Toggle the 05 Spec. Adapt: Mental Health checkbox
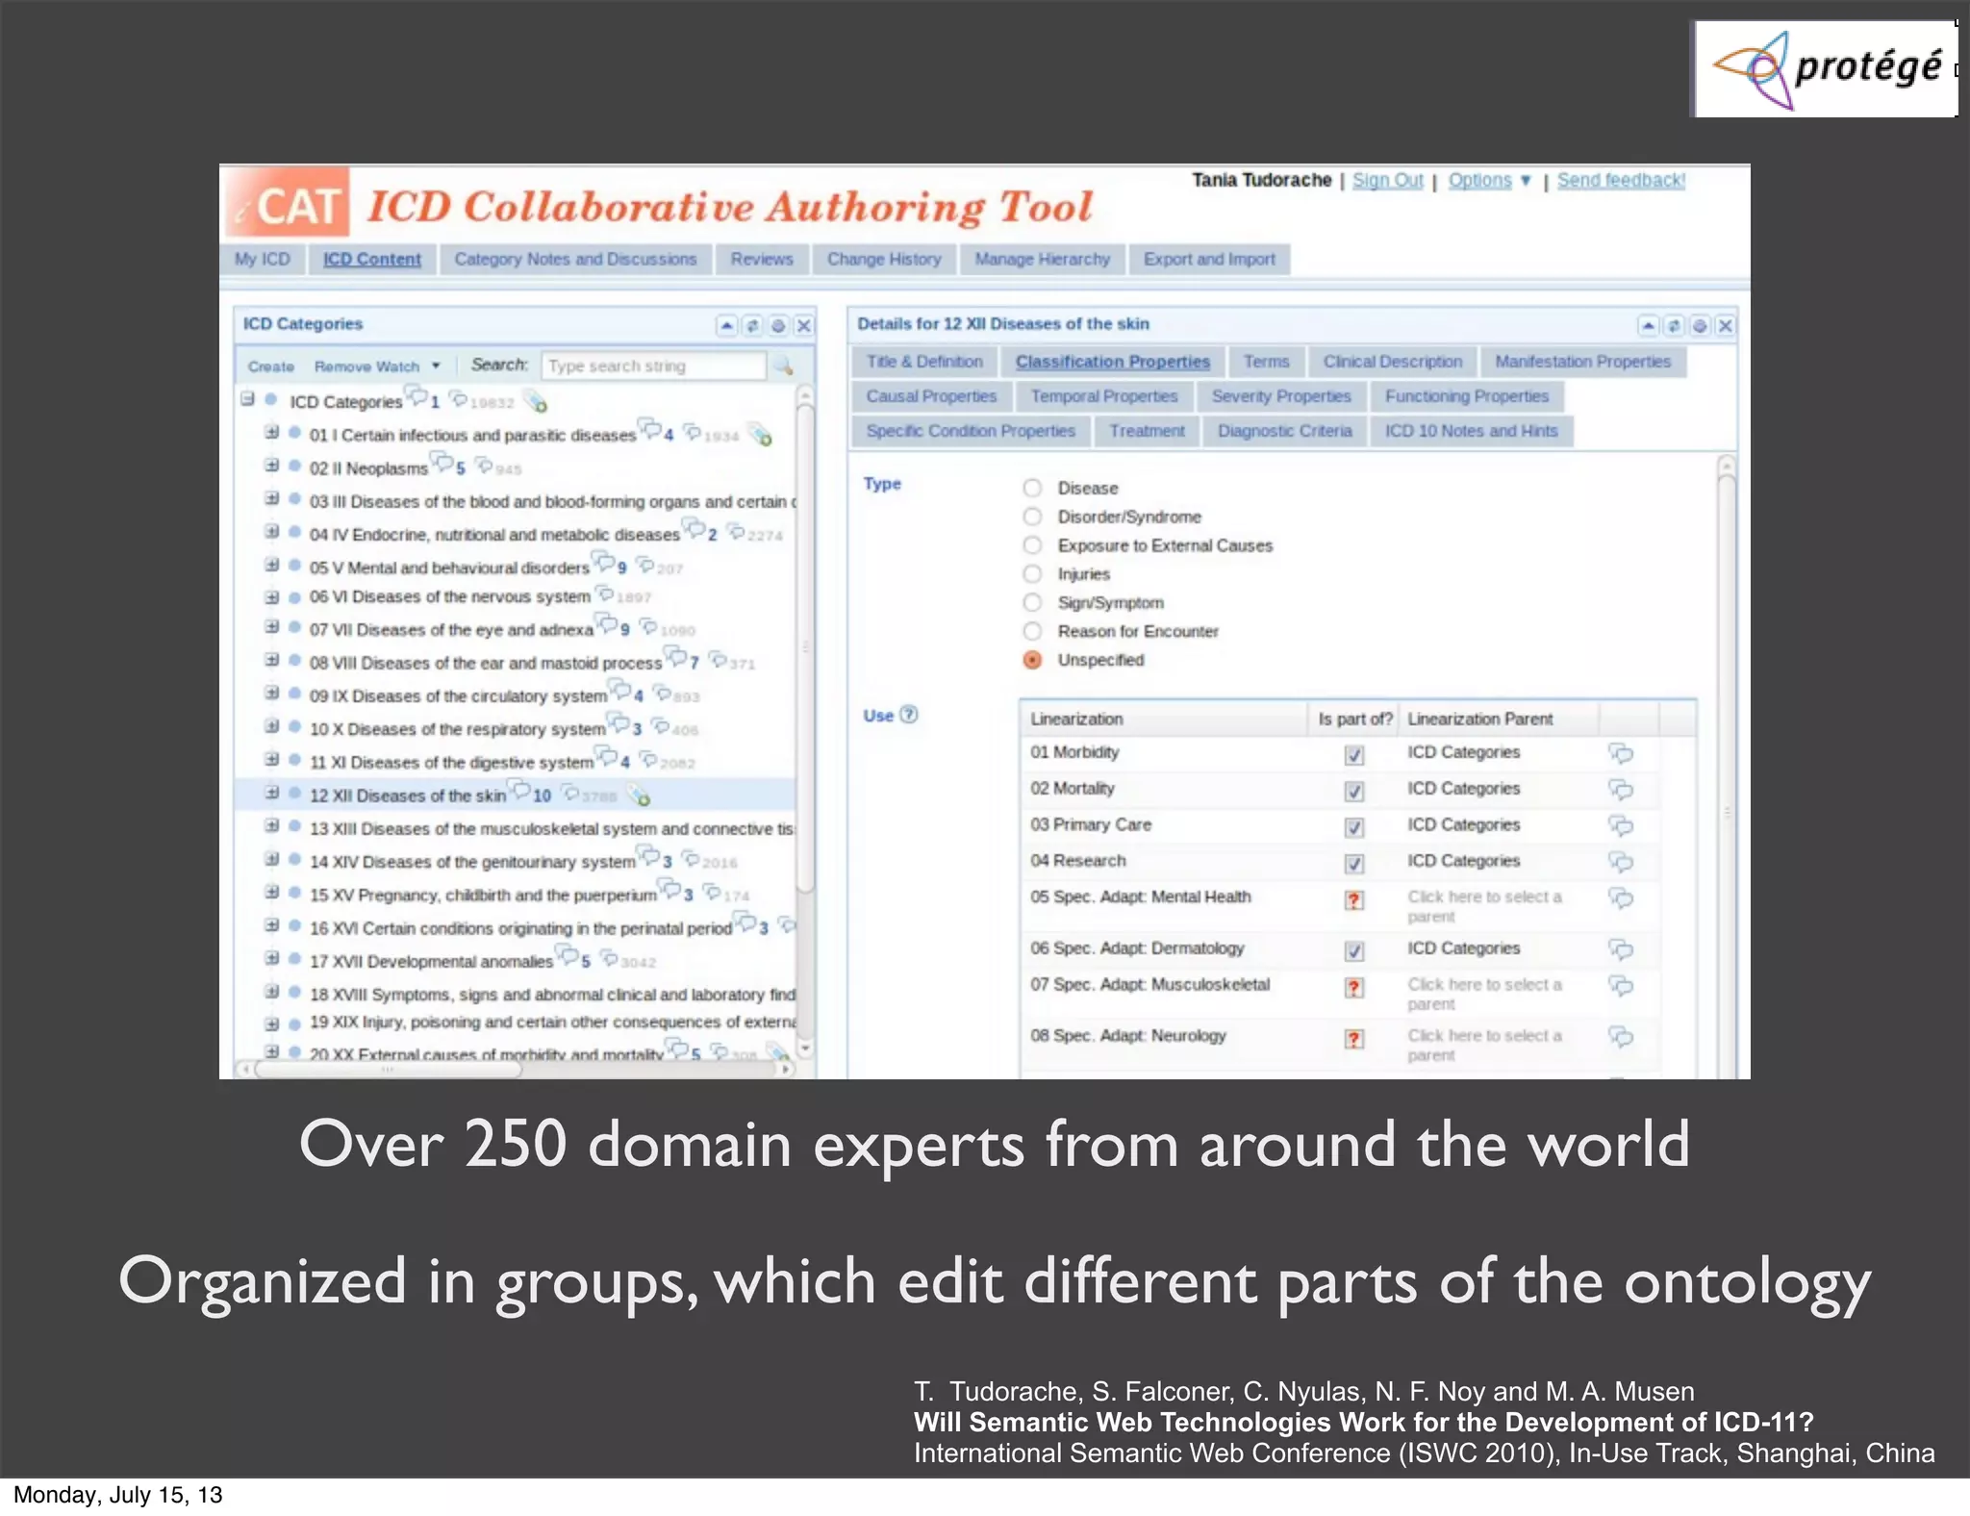1970x1516 pixels. tap(1354, 900)
